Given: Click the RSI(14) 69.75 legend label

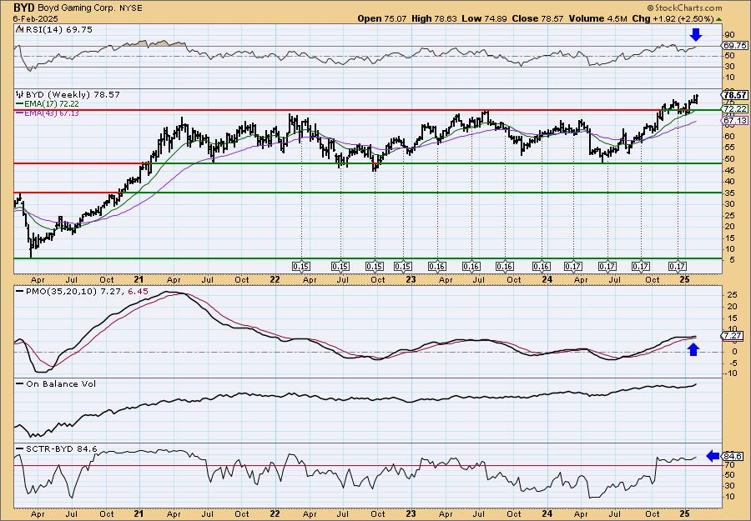Looking at the screenshot, I should [x=58, y=30].
